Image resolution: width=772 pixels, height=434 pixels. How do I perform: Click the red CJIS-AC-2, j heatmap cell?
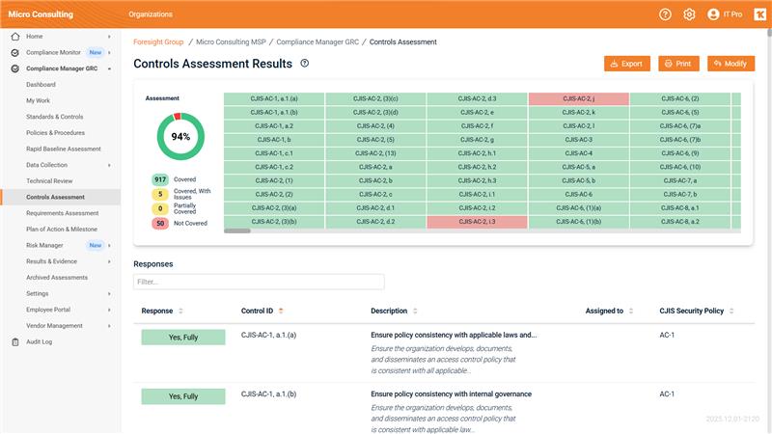coord(579,98)
